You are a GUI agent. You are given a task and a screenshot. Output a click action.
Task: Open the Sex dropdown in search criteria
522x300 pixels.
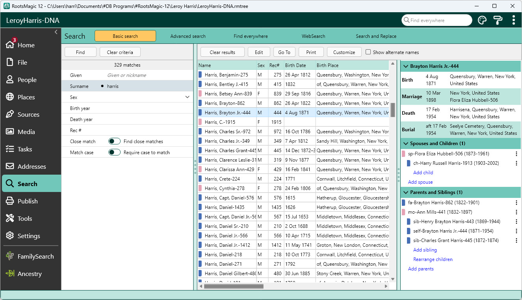pos(187,97)
